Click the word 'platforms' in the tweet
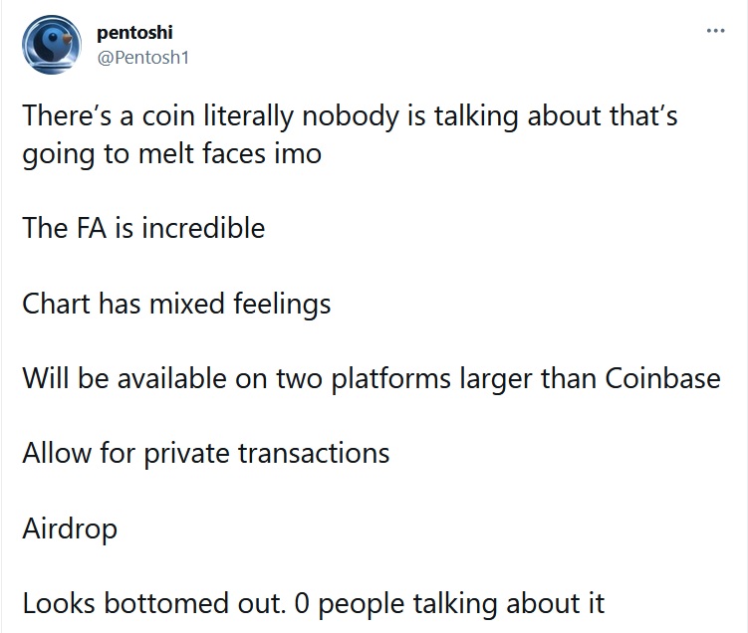 (x=390, y=379)
